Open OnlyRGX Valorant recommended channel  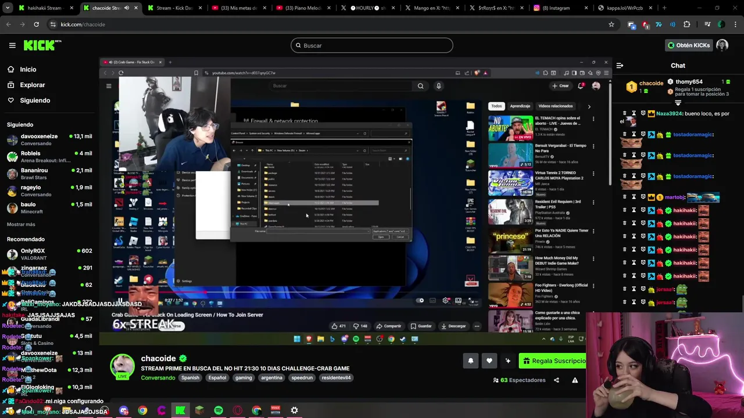tap(49, 254)
